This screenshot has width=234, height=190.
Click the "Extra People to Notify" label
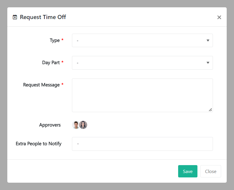39,144
